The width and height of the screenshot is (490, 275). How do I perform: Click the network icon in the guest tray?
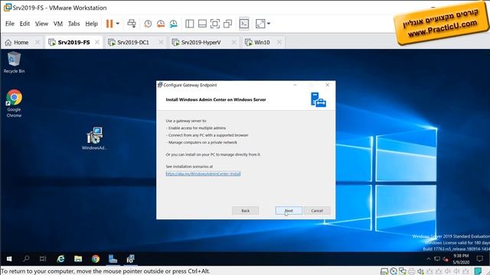[x=437, y=259]
